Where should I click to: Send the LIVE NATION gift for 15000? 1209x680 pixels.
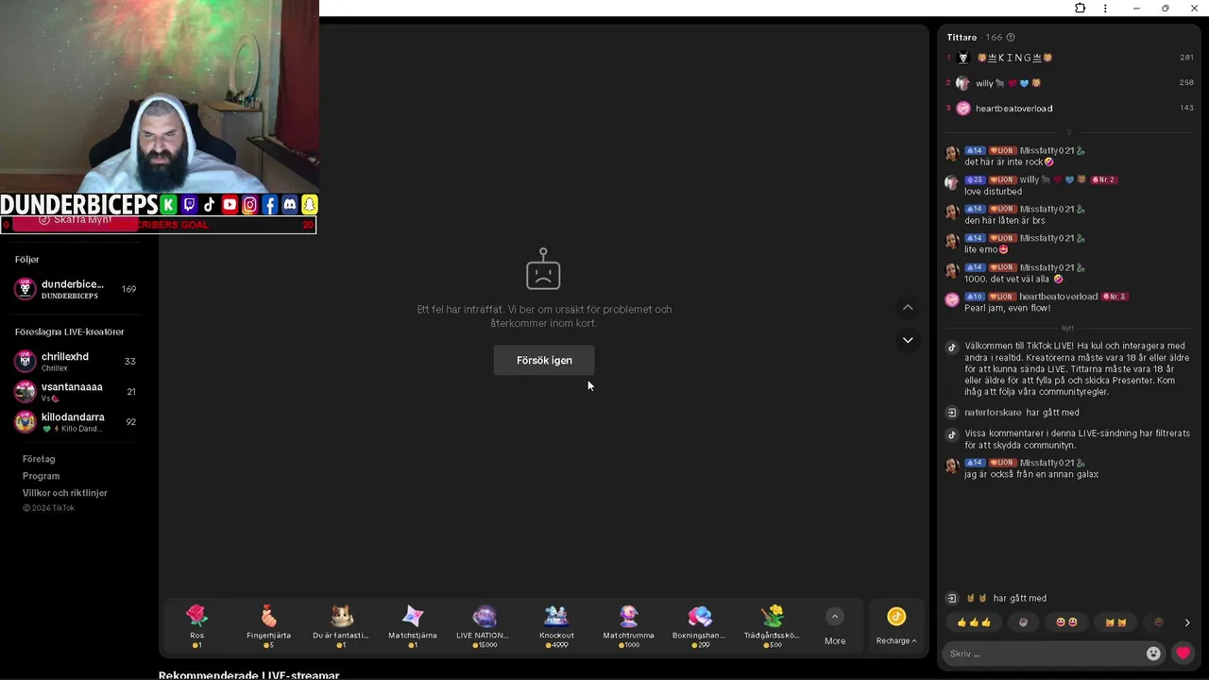pyautogui.click(x=483, y=625)
